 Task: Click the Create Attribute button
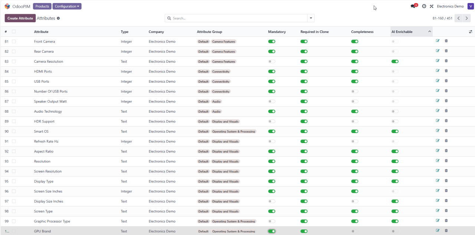[20, 18]
